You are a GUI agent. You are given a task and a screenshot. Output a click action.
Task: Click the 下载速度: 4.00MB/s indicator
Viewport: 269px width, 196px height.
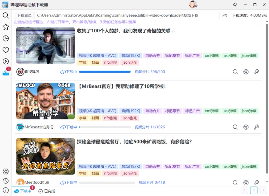coord(249,16)
